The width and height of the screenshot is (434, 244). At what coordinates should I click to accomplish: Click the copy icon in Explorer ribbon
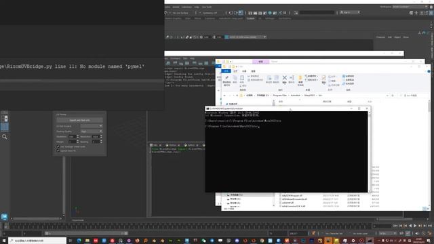(235, 78)
